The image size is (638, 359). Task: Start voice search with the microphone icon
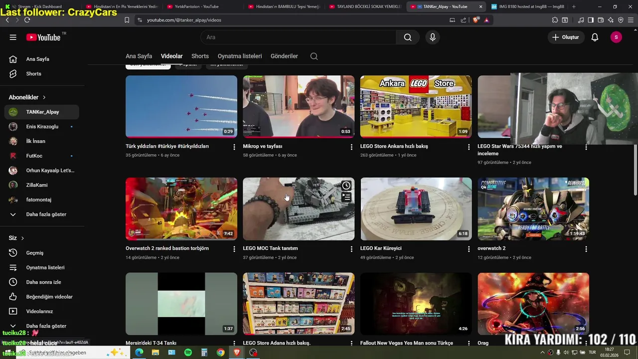click(x=433, y=37)
